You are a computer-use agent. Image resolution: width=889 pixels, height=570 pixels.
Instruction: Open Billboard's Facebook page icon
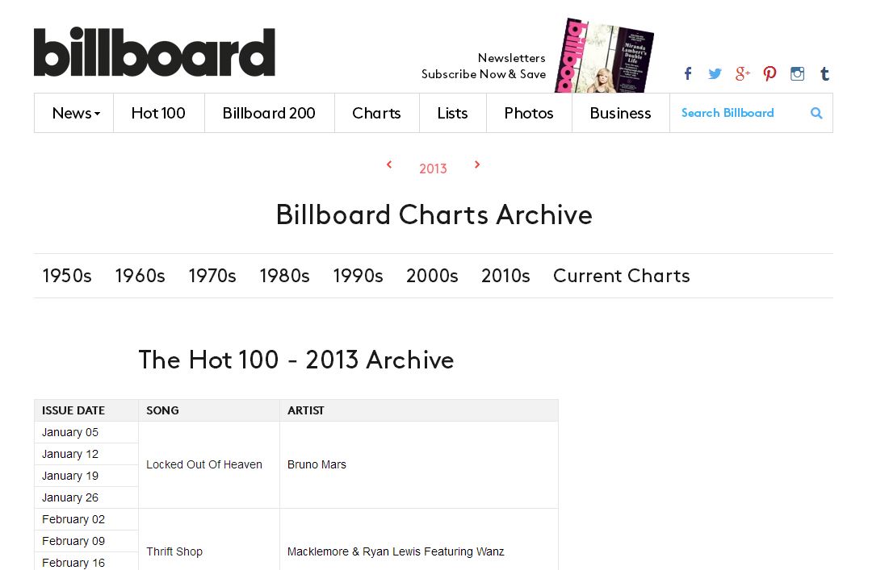tap(688, 73)
